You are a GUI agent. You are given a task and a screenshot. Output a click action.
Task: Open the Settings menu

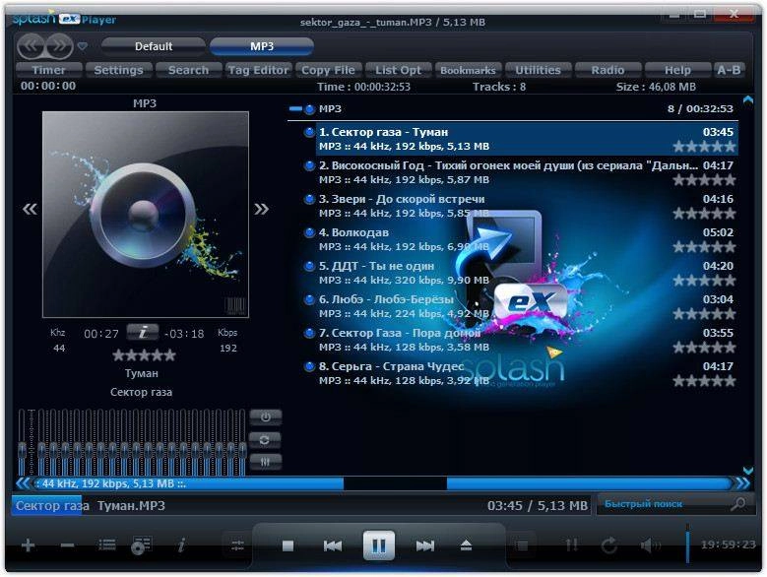(x=118, y=70)
